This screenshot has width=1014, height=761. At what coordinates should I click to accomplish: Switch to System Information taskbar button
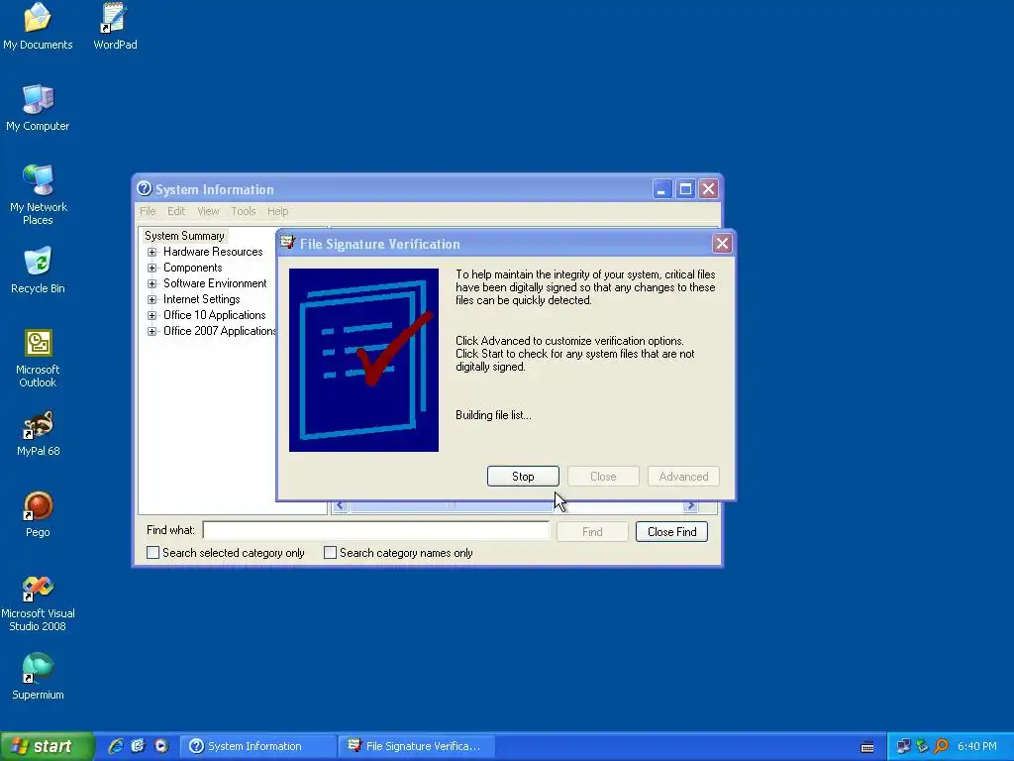257,746
